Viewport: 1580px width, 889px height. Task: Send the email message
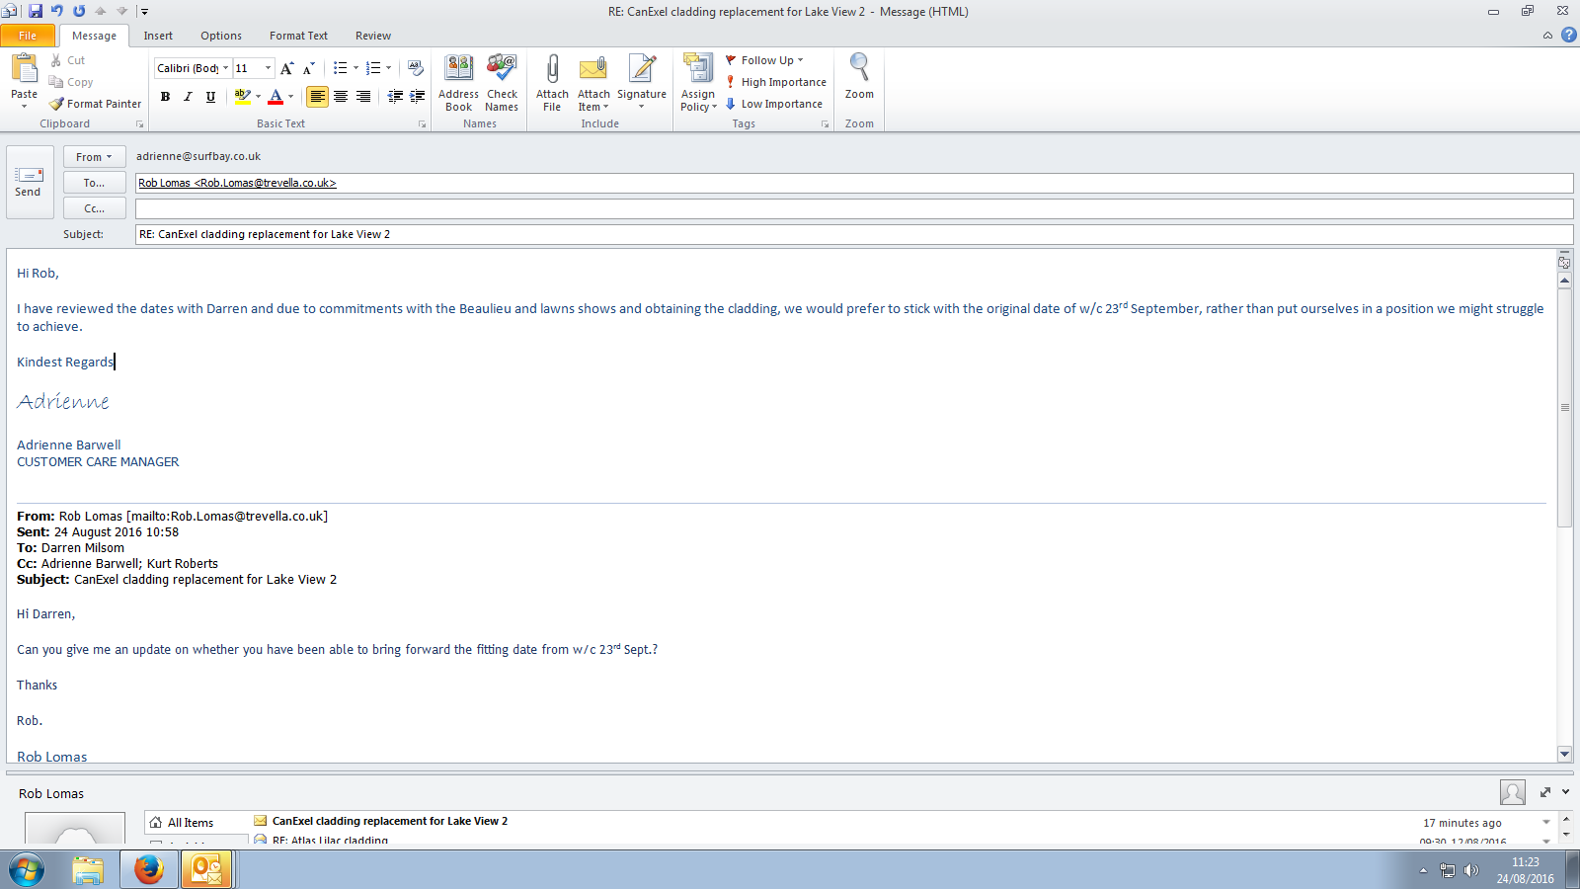tap(29, 182)
